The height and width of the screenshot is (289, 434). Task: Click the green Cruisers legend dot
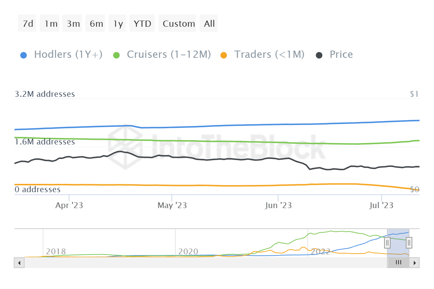click(x=116, y=55)
